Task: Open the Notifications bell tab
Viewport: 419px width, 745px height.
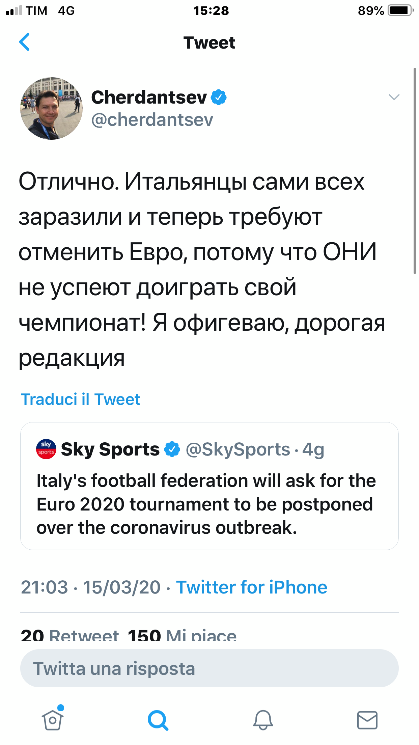Action: [x=263, y=720]
